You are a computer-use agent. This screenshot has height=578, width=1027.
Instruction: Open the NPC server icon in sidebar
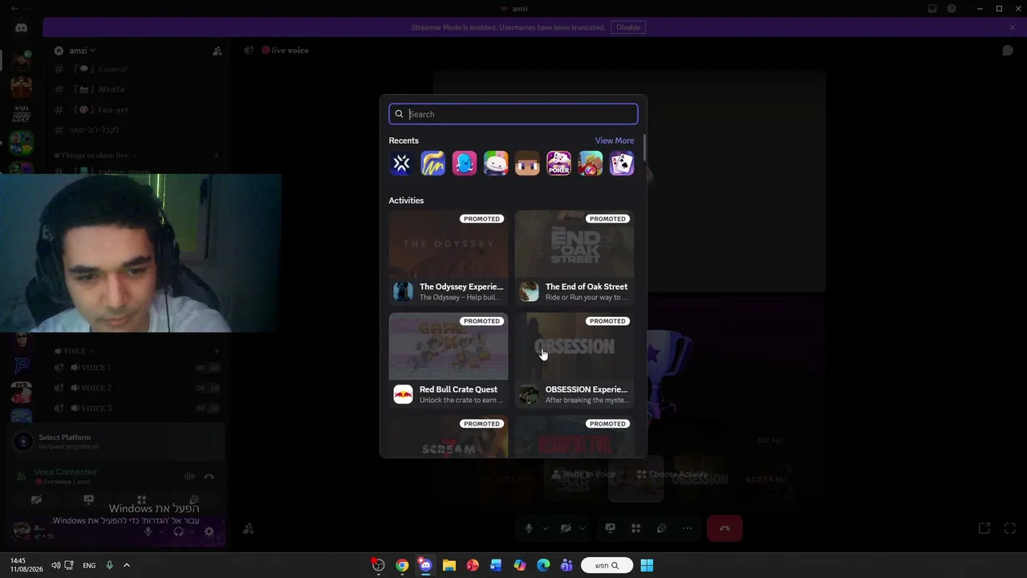(x=22, y=114)
